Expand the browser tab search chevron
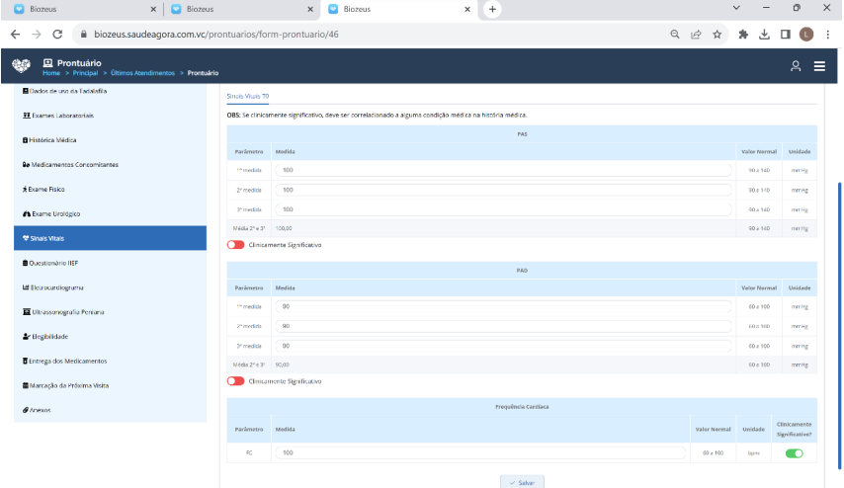Screen dimensions: 844x488 [736, 9]
